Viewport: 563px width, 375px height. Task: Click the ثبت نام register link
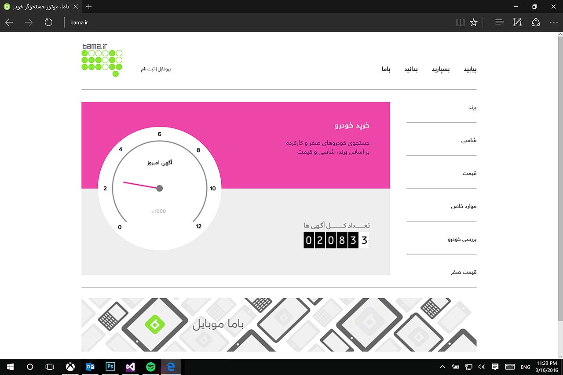[x=148, y=69]
